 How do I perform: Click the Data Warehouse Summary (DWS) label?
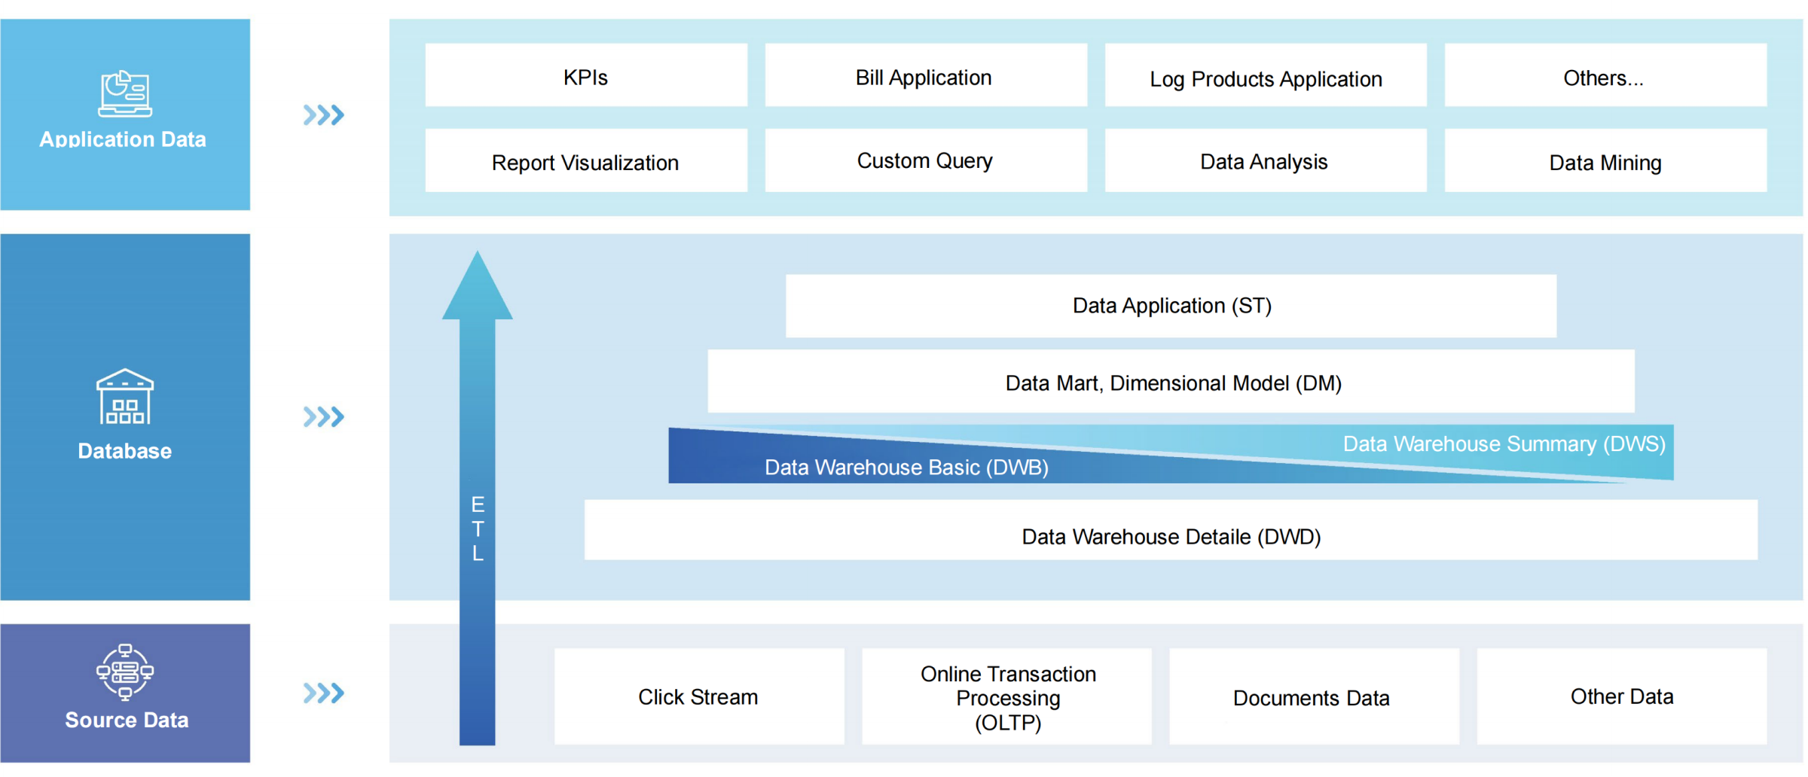(x=1504, y=443)
